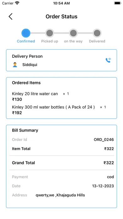Tap the Grand Total amount ₹322

click(x=109, y=163)
